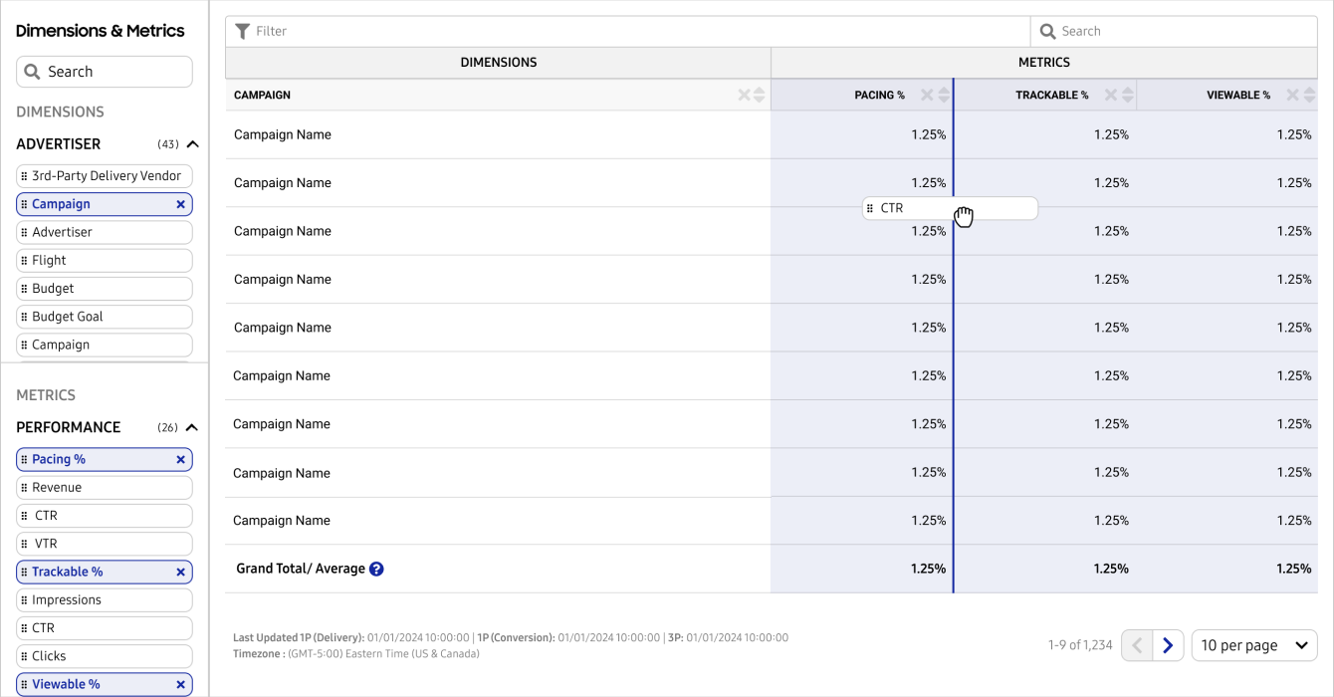Screen dimensions: 1334x697
Task: Add the Budget Goal dimension chip
Action: [105, 317]
